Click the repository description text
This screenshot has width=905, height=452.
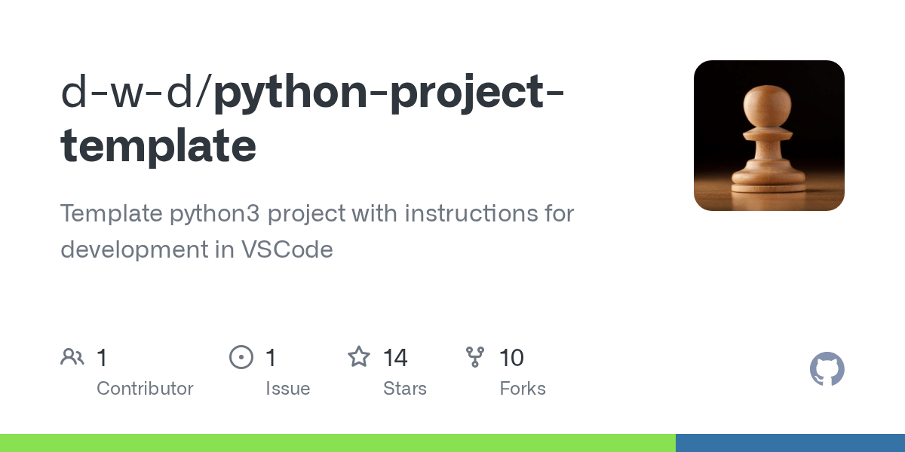tap(318, 231)
